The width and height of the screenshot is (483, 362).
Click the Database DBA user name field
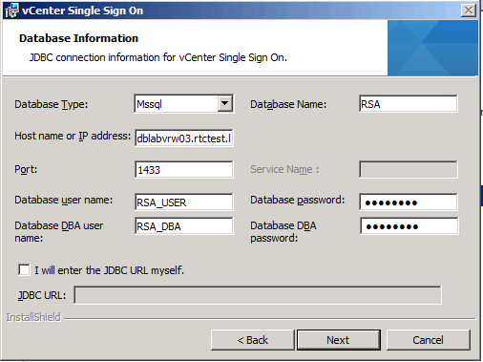[184, 226]
